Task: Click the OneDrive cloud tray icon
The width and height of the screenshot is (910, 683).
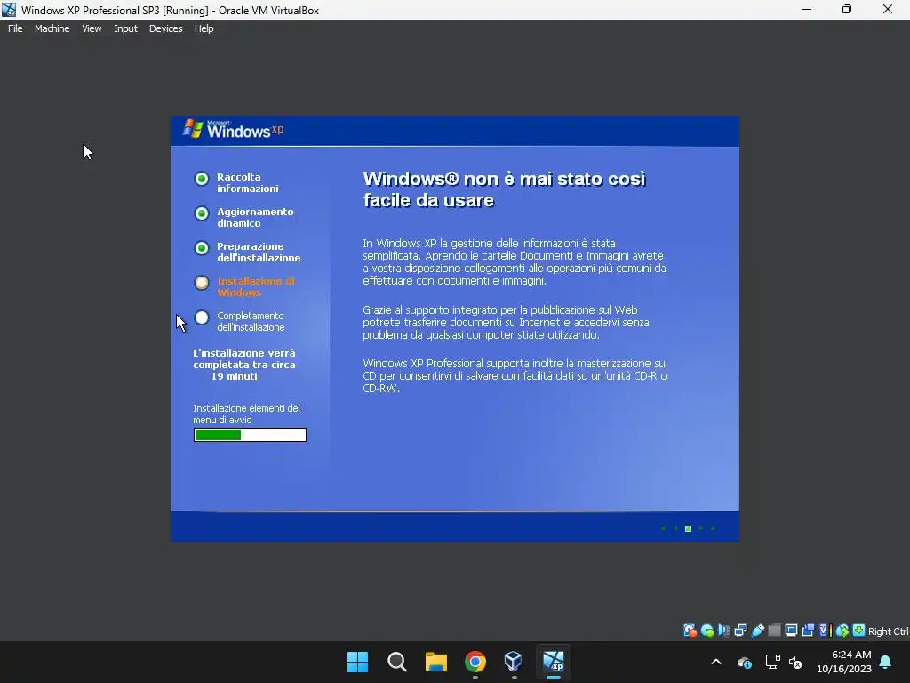Action: pos(745,662)
